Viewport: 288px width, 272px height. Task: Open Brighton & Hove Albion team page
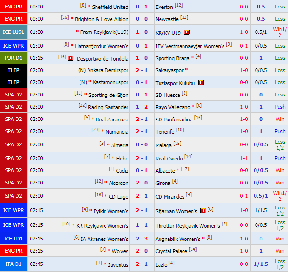(x=102, y=19)
